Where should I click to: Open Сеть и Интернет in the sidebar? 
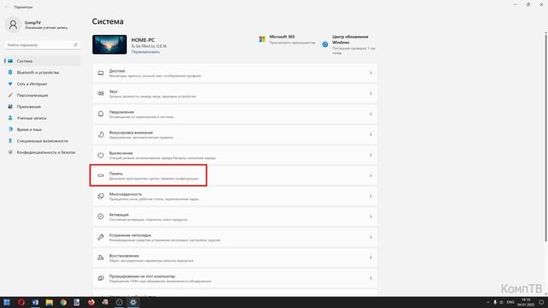pyautogui.click(x=42, y=84)
